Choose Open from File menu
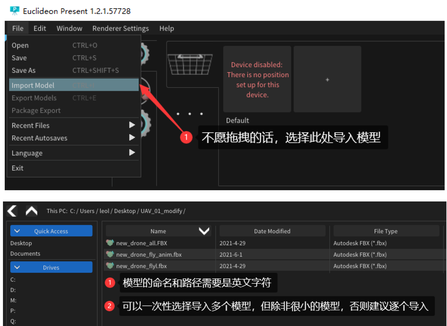 tap(74, 45)
